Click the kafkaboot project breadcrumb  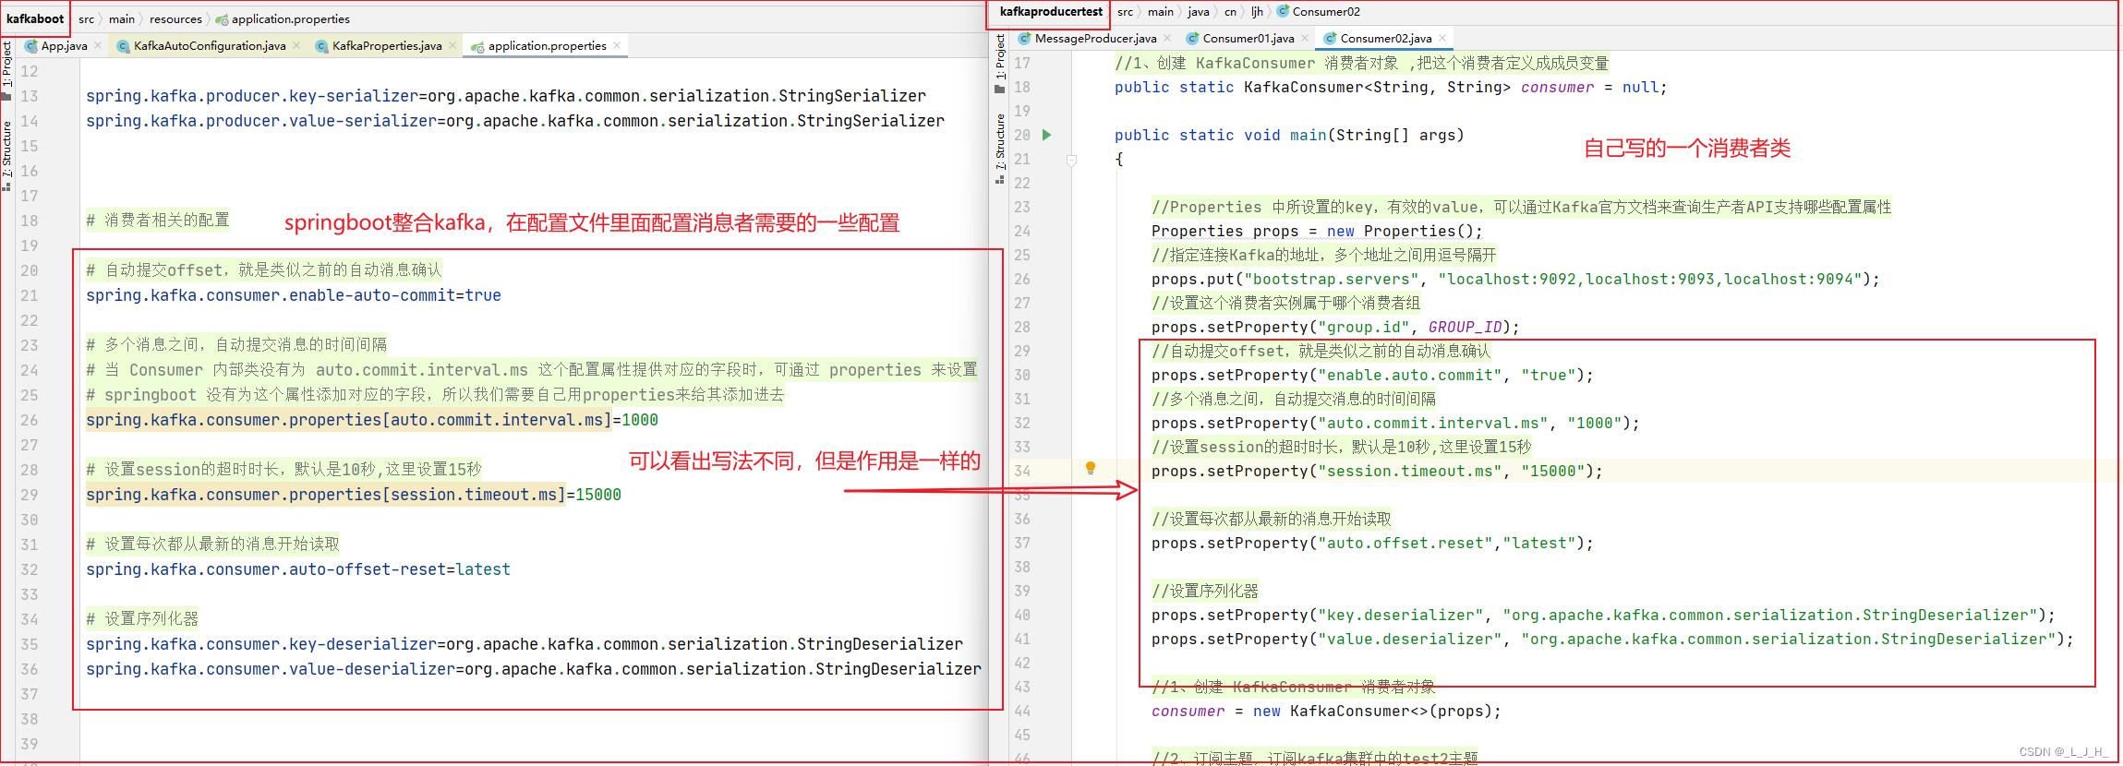coord(35,18)
